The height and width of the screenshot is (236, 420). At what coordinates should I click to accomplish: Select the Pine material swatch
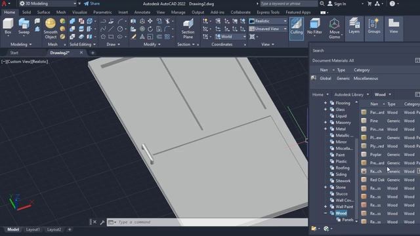point(364,121)
